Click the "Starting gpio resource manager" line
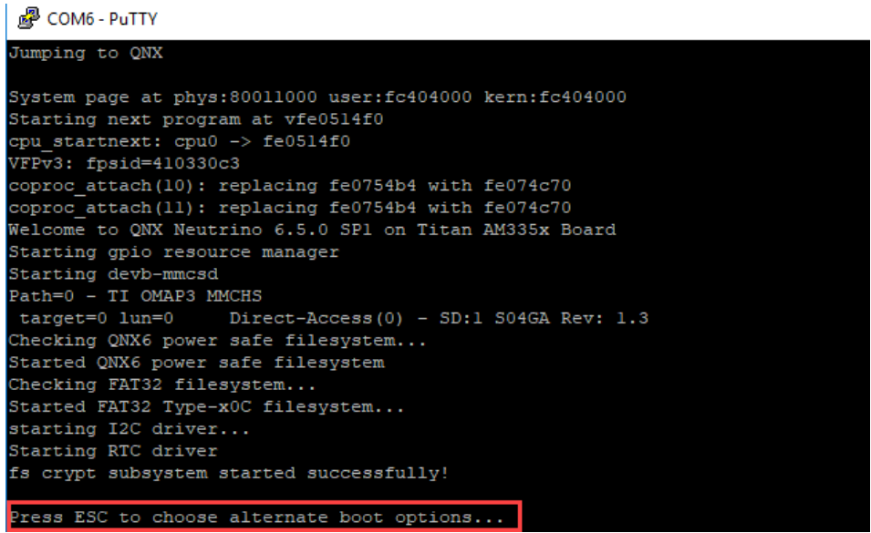The height and width of the screenshot is (533, 871). 173,252
